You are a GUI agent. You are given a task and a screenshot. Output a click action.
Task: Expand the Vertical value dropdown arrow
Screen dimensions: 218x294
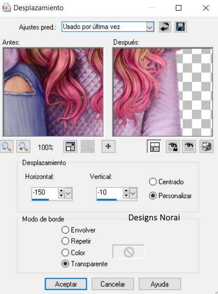click(133, 193)
